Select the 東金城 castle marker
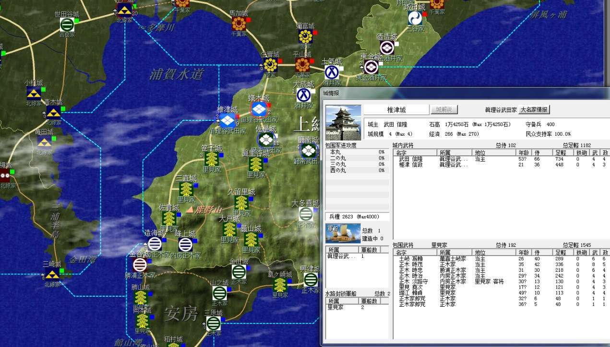The height and width of the screenshot is (347, 610). [371, 67]
